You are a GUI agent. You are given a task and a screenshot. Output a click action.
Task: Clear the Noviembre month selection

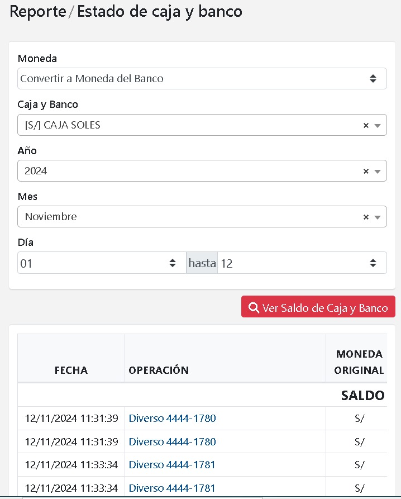366,217
